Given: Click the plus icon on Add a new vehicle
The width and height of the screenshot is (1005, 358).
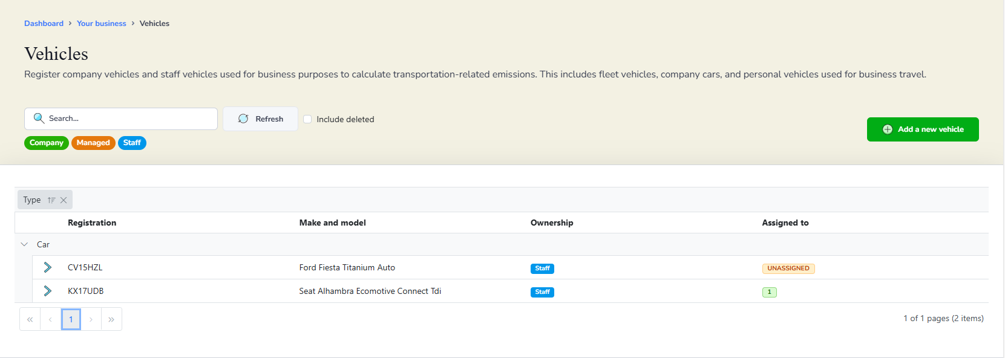Looking at the screenshot, I should click(887, 129).
